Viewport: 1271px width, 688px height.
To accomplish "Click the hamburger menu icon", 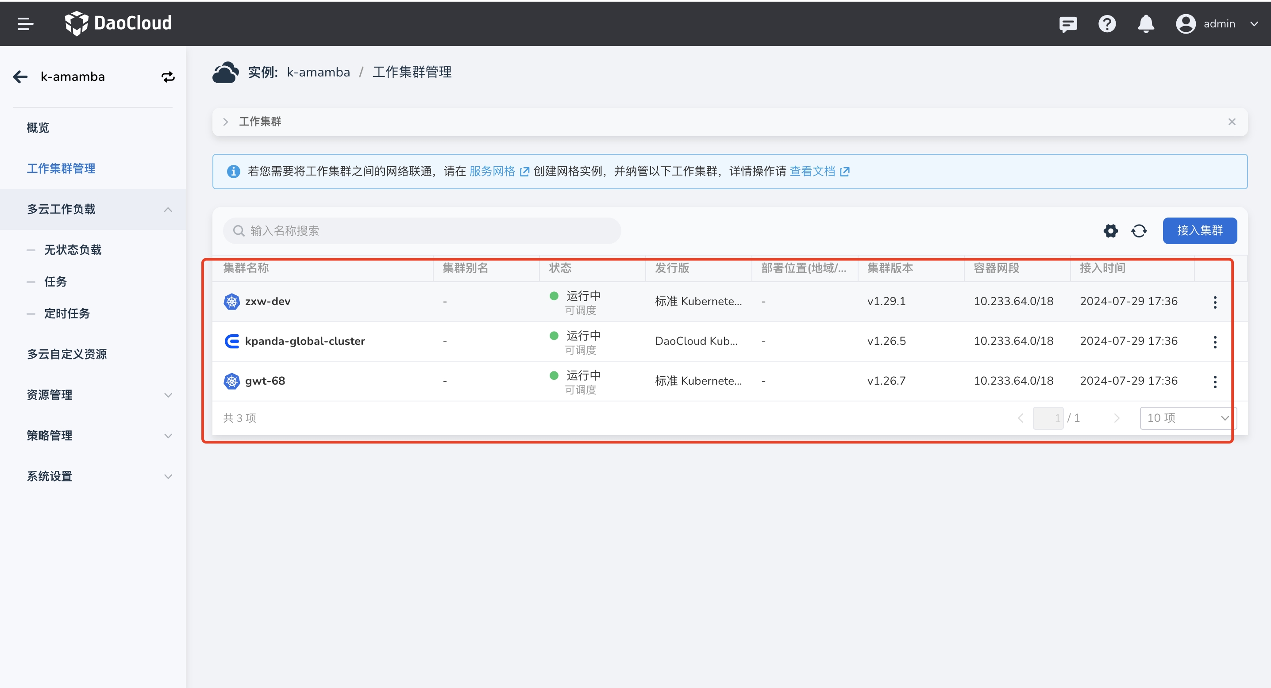I will tap(25, 23).
